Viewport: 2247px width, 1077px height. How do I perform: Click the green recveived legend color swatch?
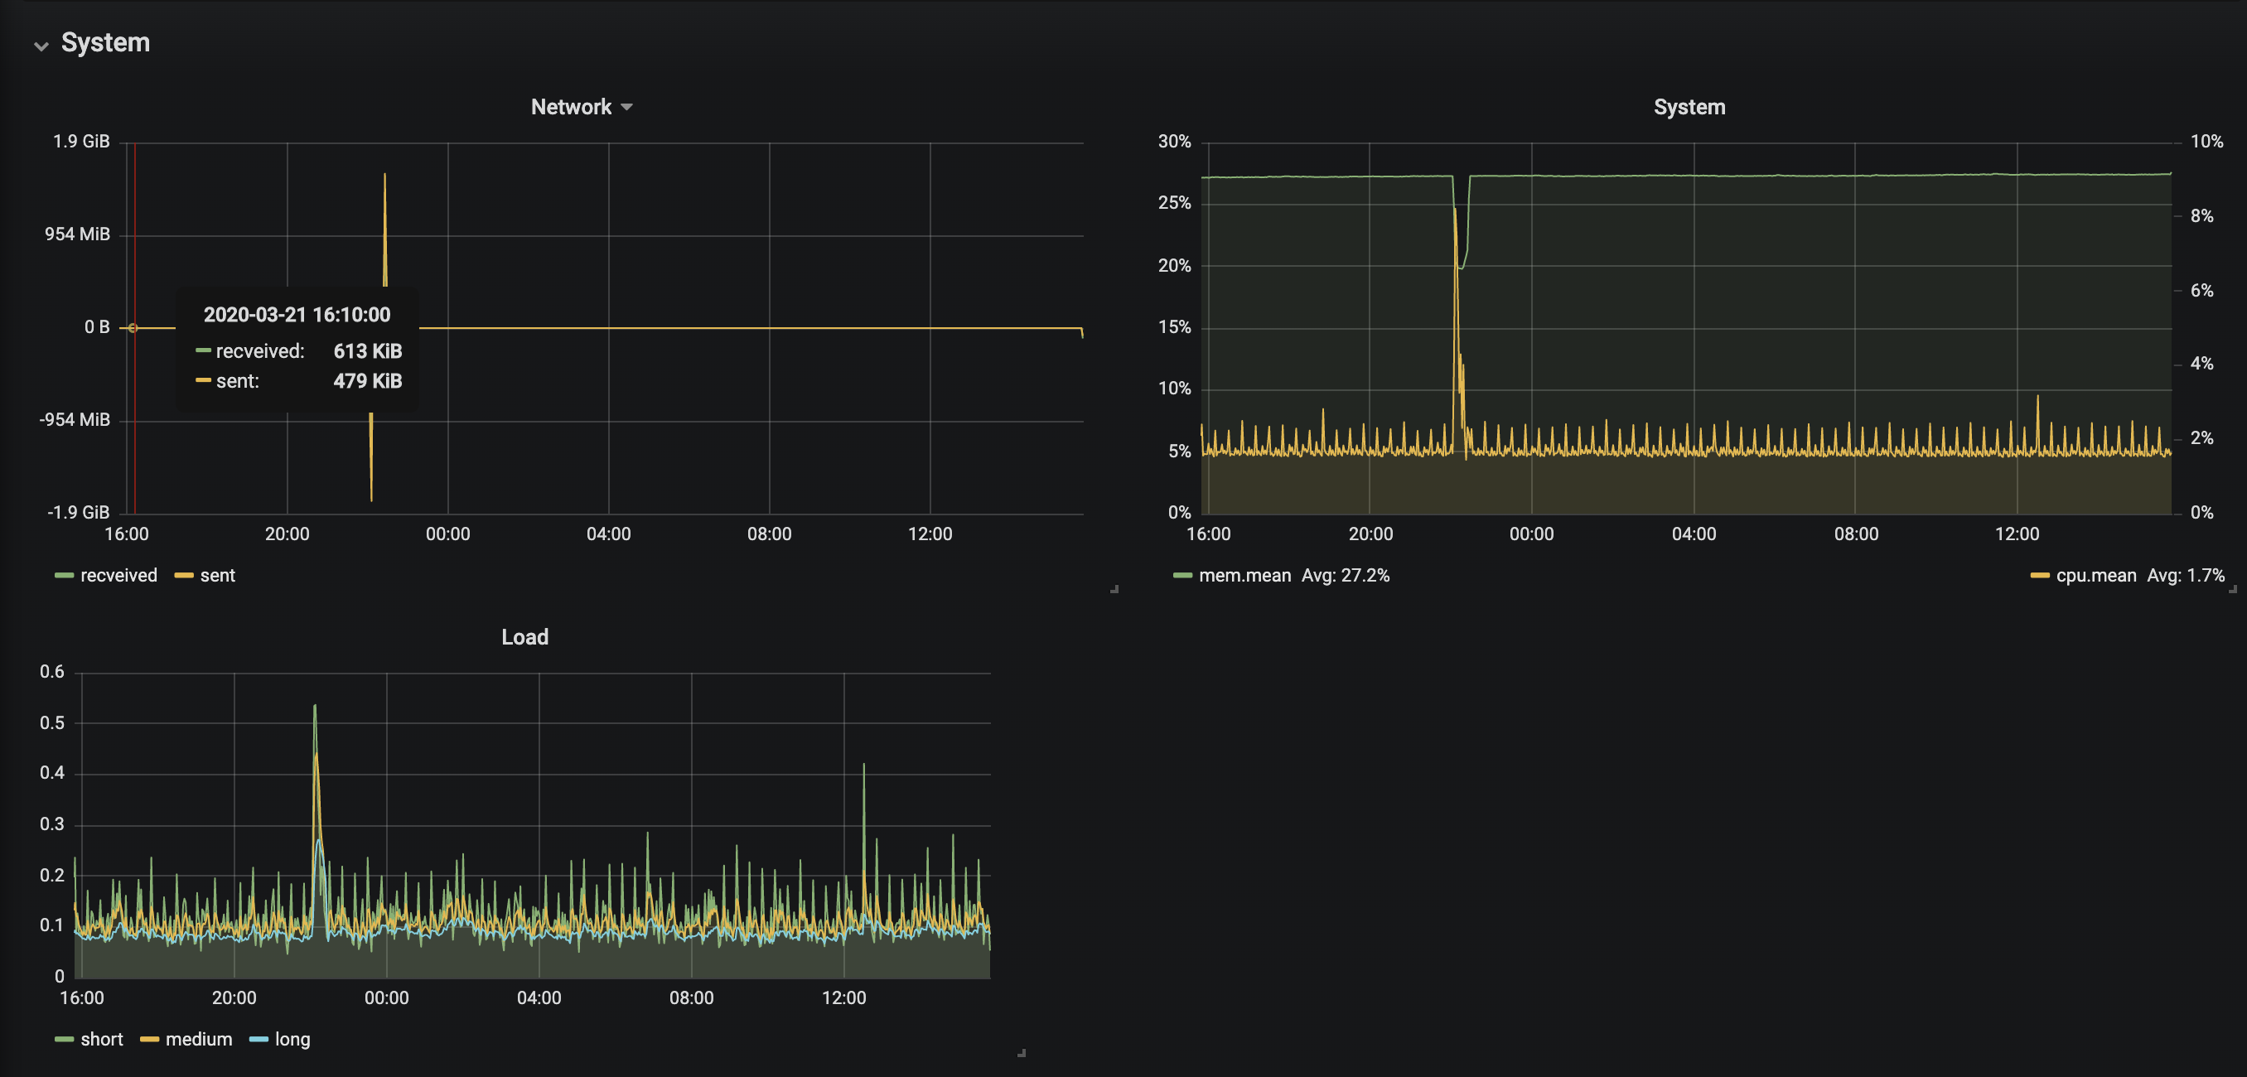(64, 576)
